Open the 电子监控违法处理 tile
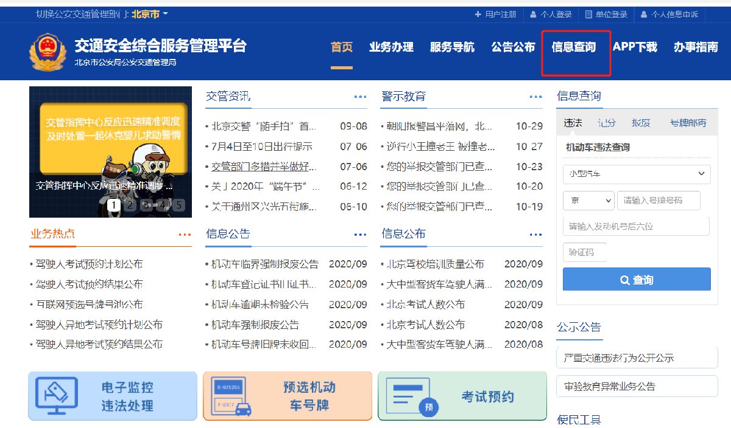 coord(113,396)
